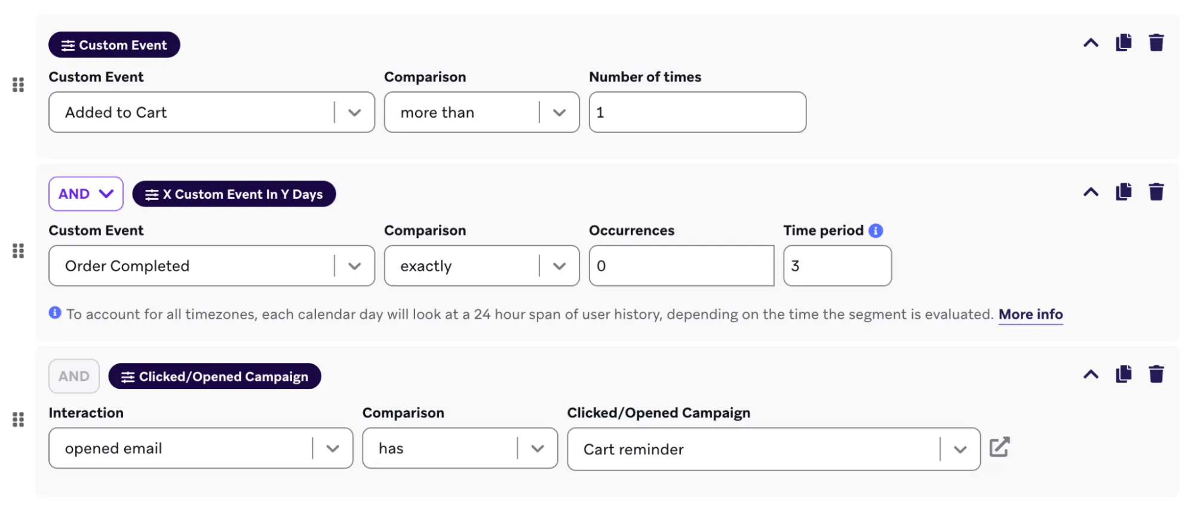Screen dimensions: 1194x511
Task: Open the AND operator dropdown
Action: click(x=86, y=194)
